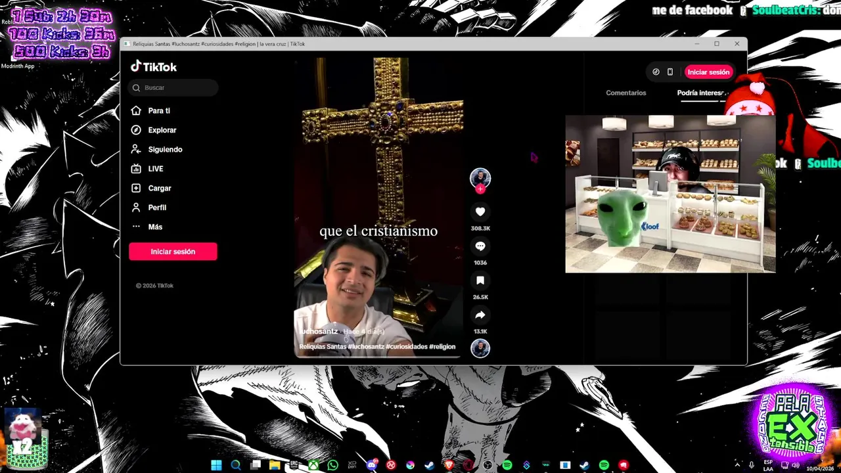Follow the creator with plus badge
This screenshot has height=473, width=841.
point(480,189)
